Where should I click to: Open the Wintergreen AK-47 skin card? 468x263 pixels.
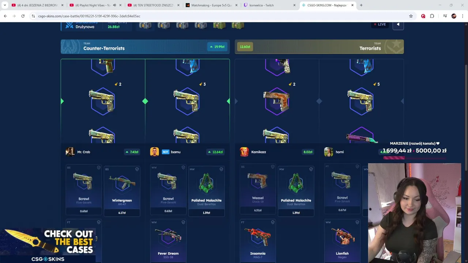pos(122,191)
